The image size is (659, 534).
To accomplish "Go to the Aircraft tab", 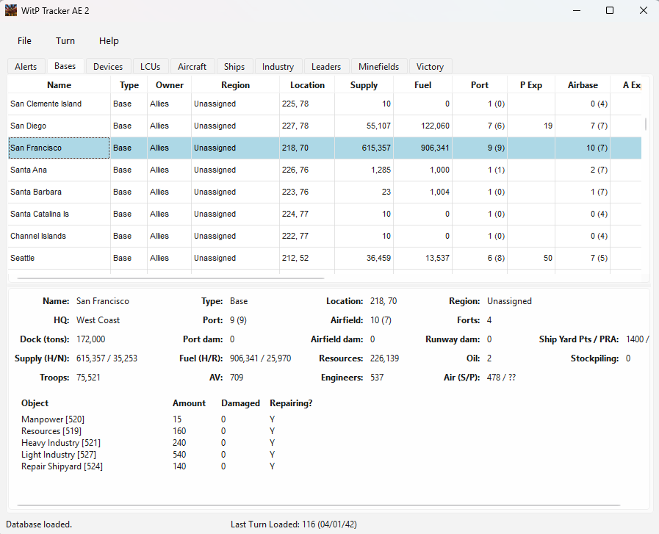I will tap(192, 67).
